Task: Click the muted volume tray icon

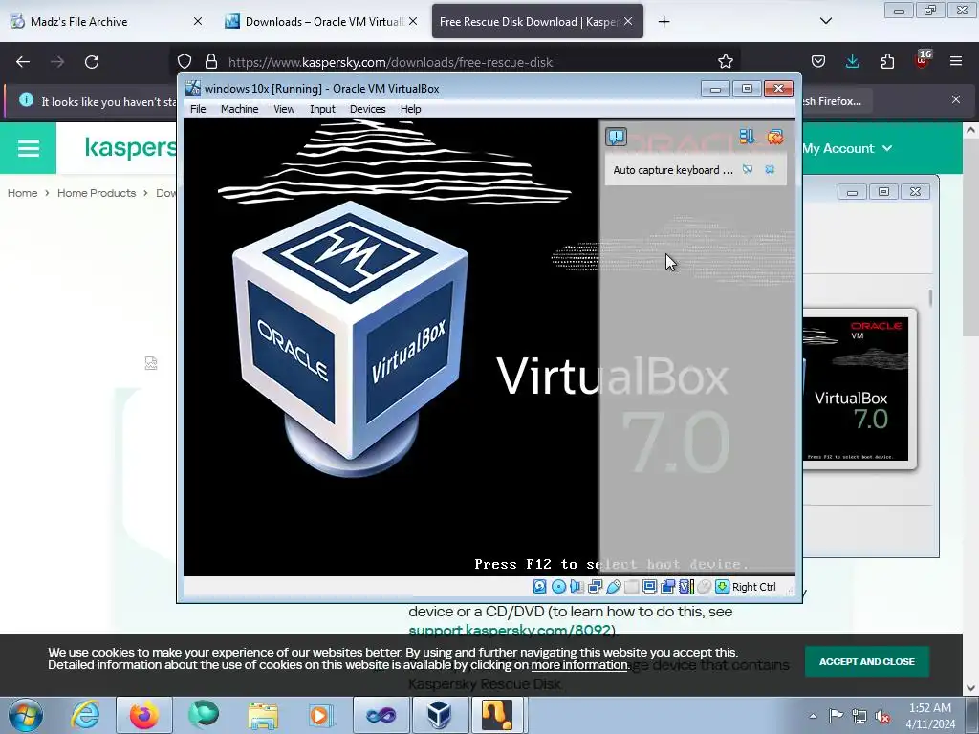Action: click(882, 716)
